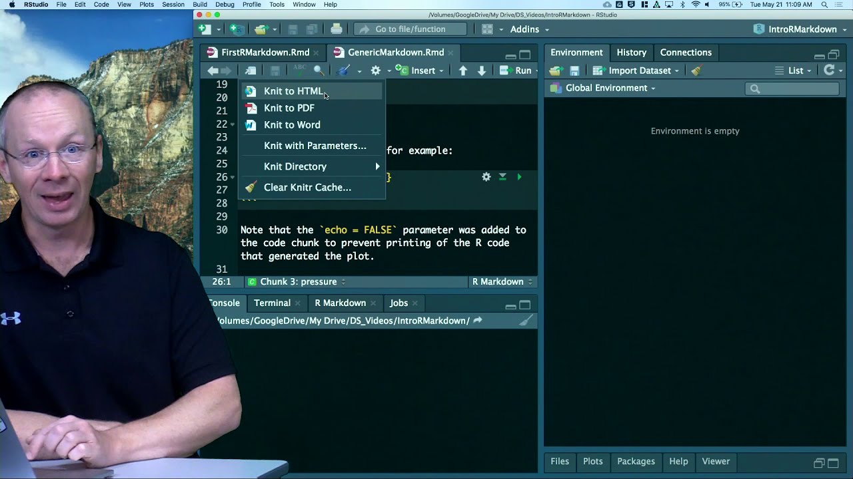The height and width of the screenshot is (479, 853).
Task: Open the Viewer tab
Action: 716,462
